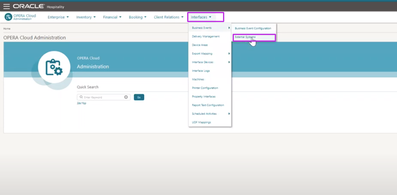Open Interface Logs menu item

(201, 71)
